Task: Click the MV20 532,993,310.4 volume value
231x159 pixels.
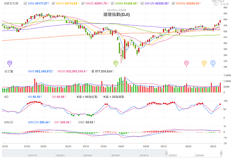Action: click(72, 71)
